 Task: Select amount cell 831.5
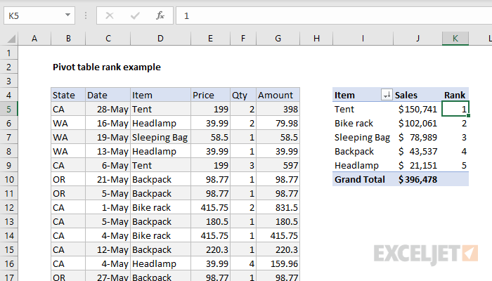click(278, 208)
